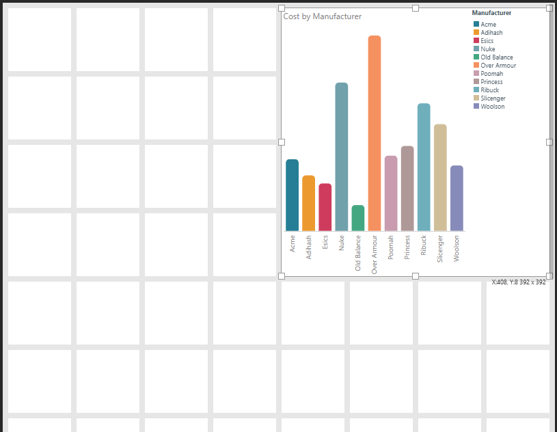Viewport: 557px width, 432px height.
Task: Select the short Old Balance green bar
Action: point(357,218)
